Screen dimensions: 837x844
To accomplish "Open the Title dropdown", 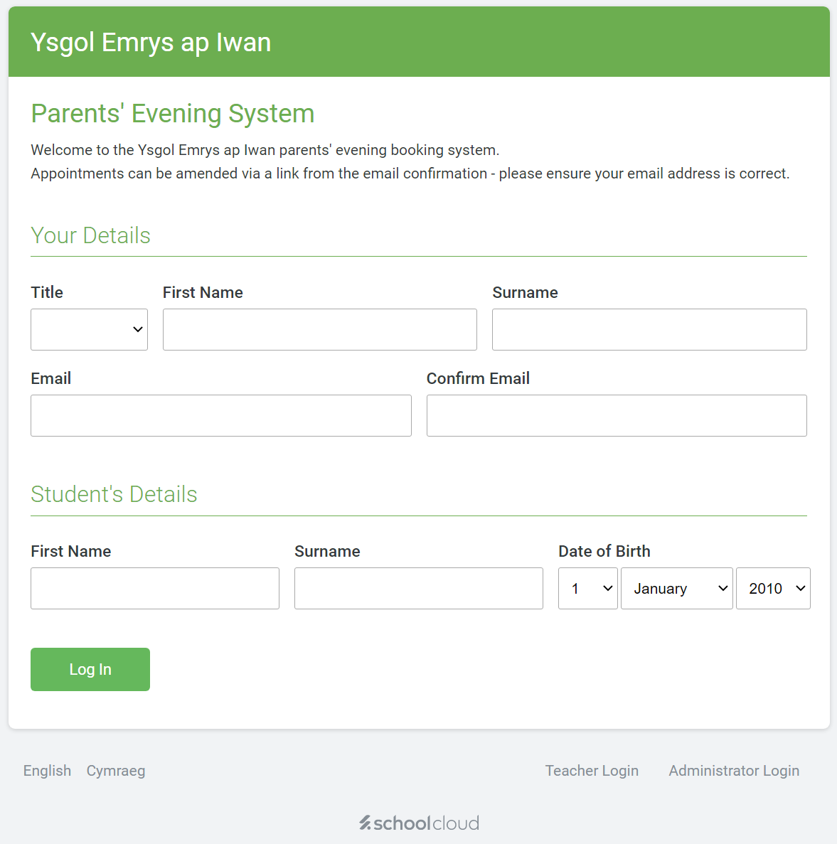I will click(x=89, y=329).
